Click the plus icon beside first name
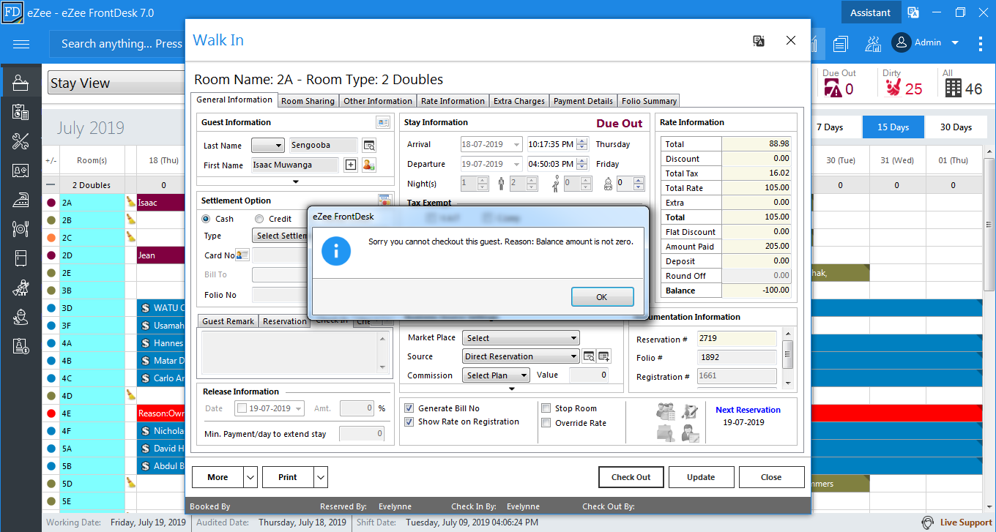 [x=351, y=165]
